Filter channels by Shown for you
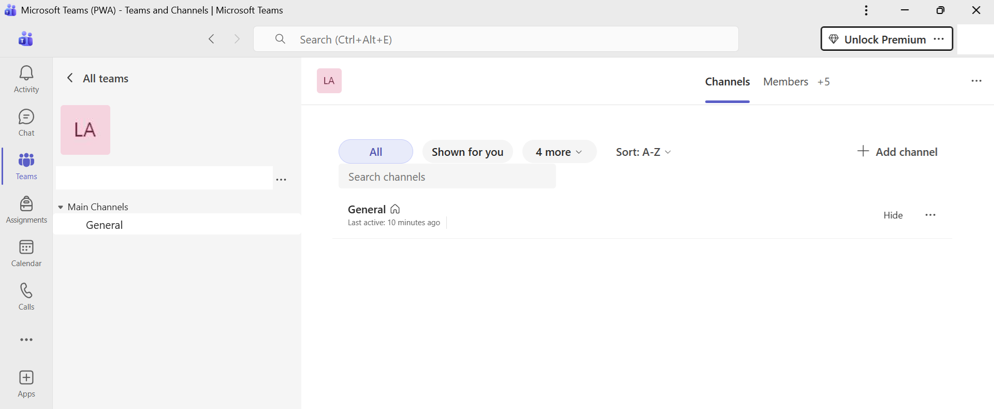 467,152
